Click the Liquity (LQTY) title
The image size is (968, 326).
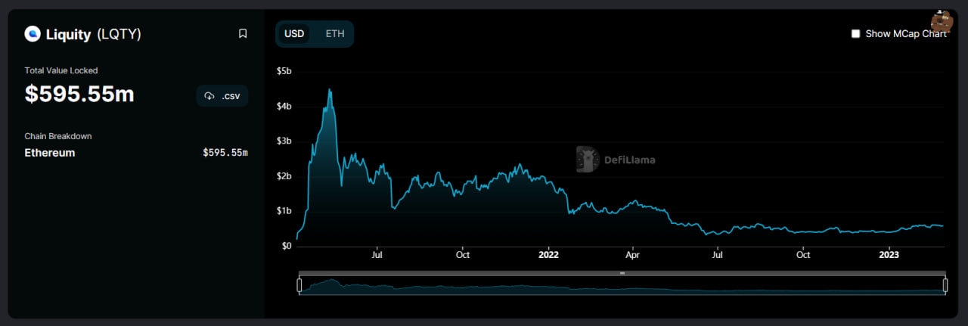click(94, 34)
